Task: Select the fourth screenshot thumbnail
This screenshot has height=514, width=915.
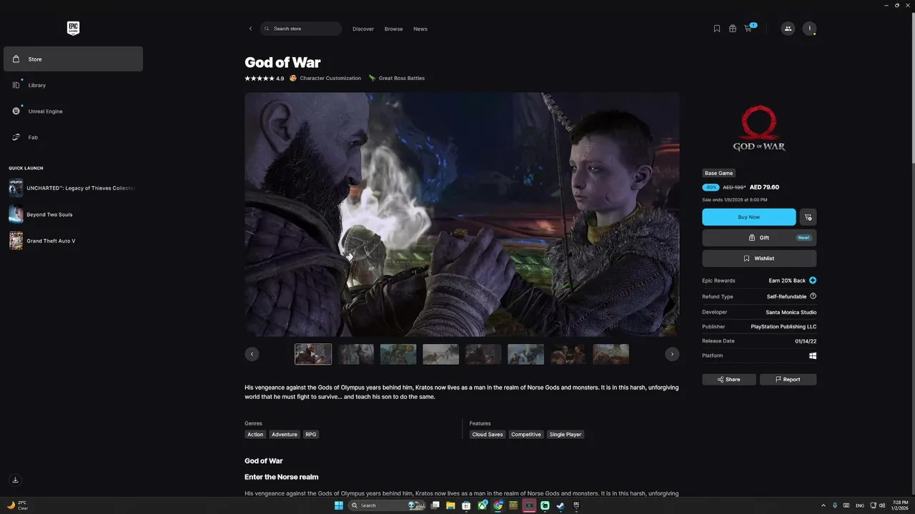Action: point(440,354)
